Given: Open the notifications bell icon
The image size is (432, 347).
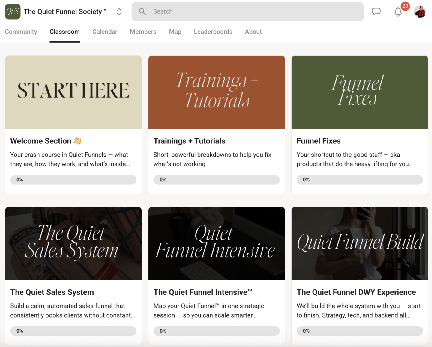Looking at the screenshot, I should [398, 12].
